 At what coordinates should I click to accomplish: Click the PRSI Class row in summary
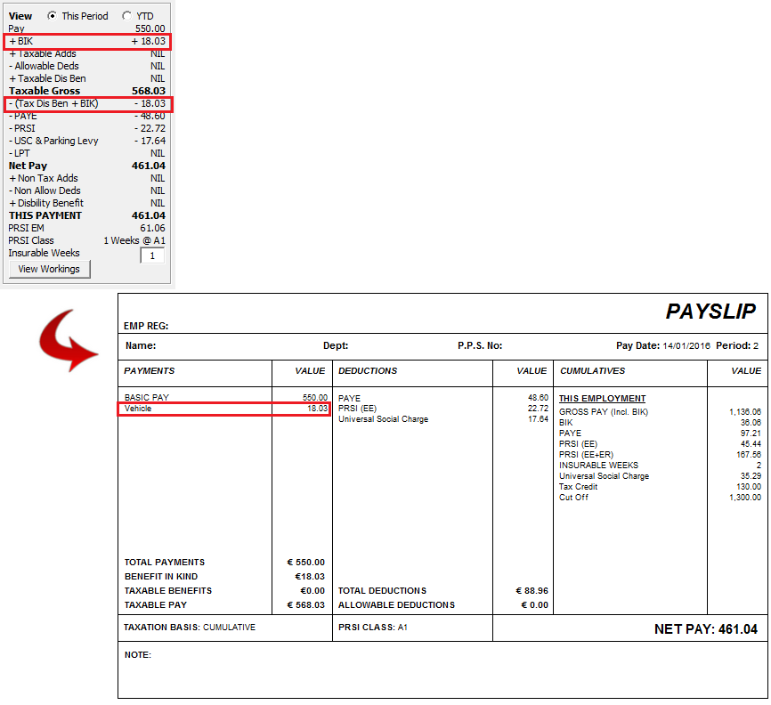86,240
